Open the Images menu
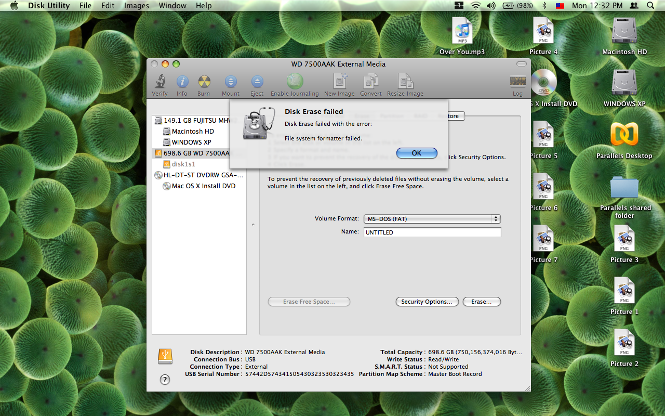This screenshot has height=416, width=665. [137, 6]
